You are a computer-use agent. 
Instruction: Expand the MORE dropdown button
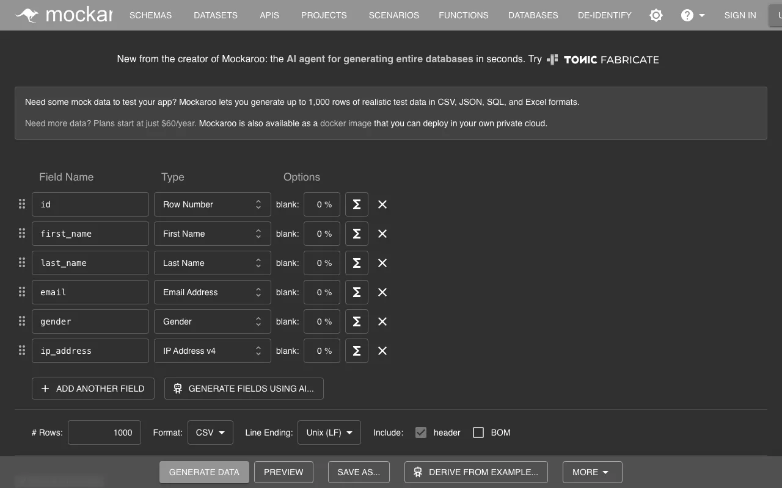[593, 472]
